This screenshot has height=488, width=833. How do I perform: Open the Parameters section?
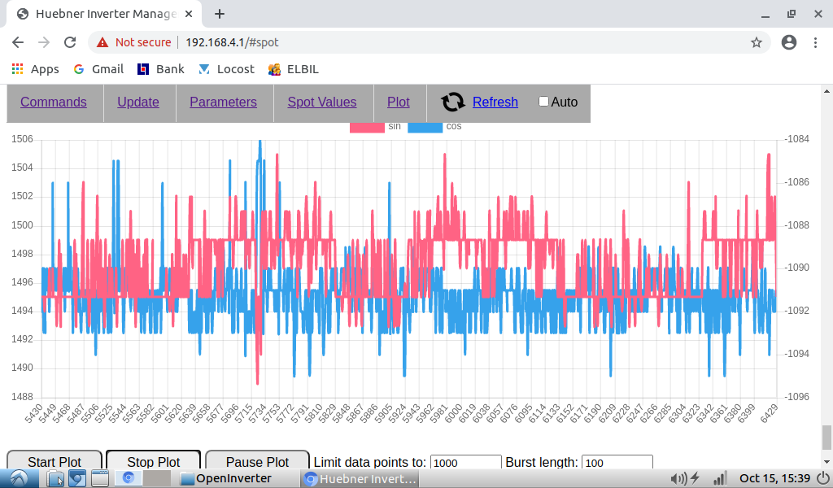223,102
